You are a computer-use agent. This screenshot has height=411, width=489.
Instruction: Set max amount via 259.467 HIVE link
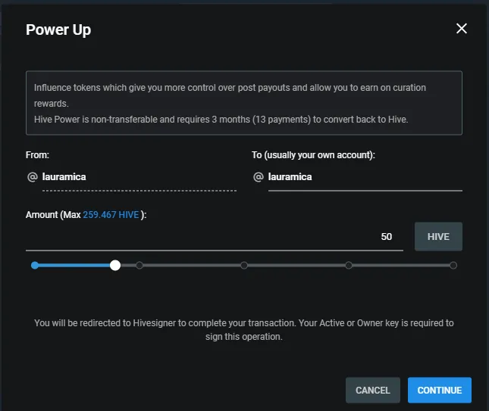111,215
